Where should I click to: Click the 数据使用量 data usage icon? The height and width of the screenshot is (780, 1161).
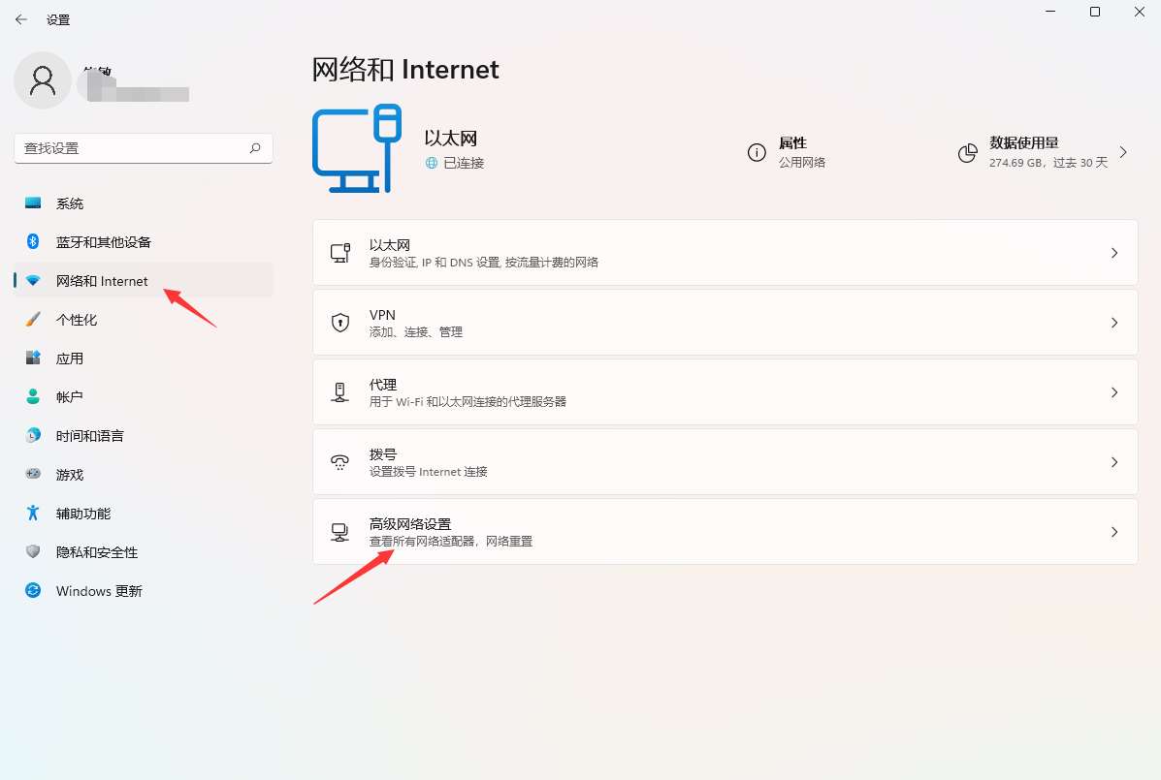[x=967, y=152]
